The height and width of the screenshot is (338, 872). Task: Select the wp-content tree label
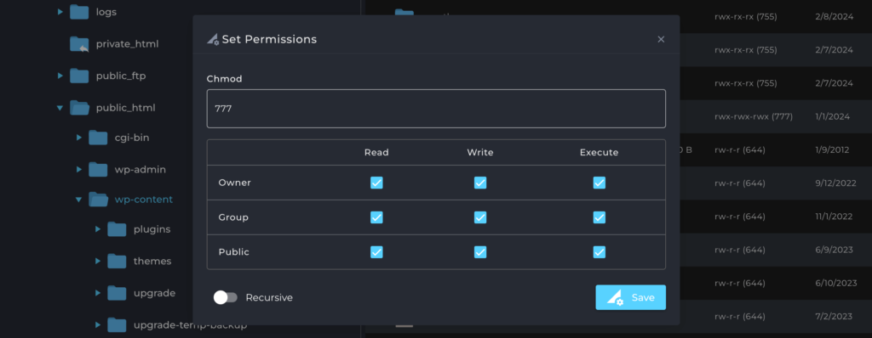pyautogui.click(x=143, y=200)
